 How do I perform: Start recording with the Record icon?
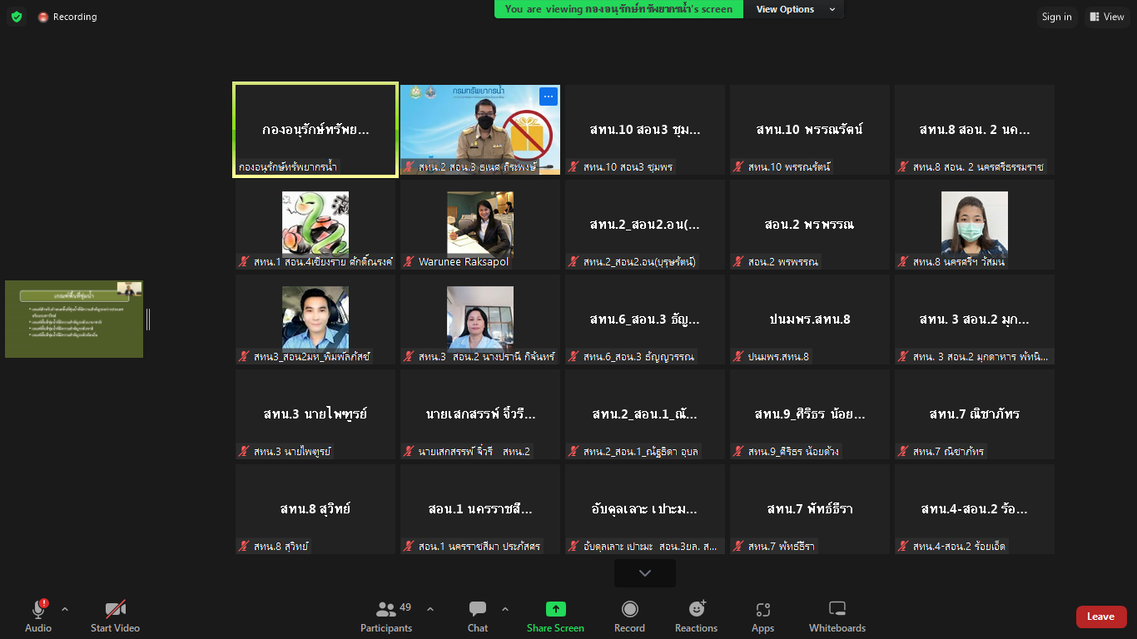pos(629,610)
